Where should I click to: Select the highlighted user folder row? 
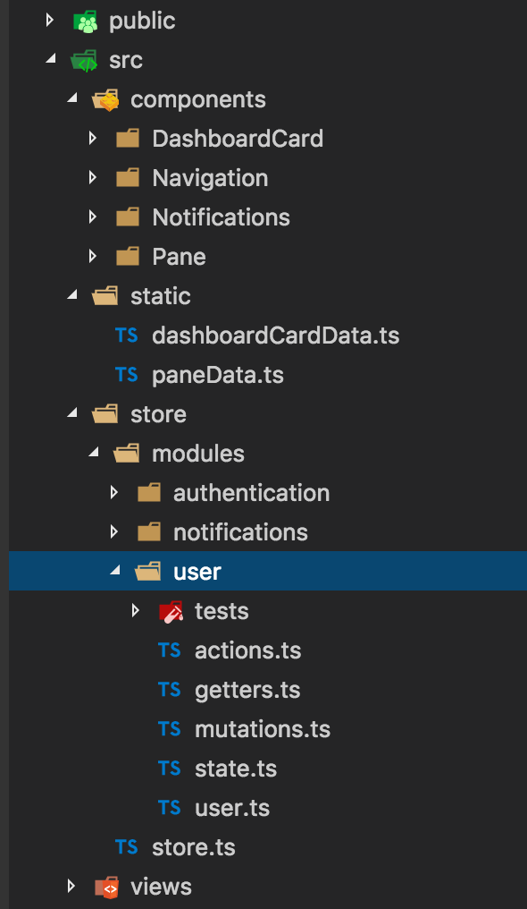pyautogui.click(x=268, y=571)
